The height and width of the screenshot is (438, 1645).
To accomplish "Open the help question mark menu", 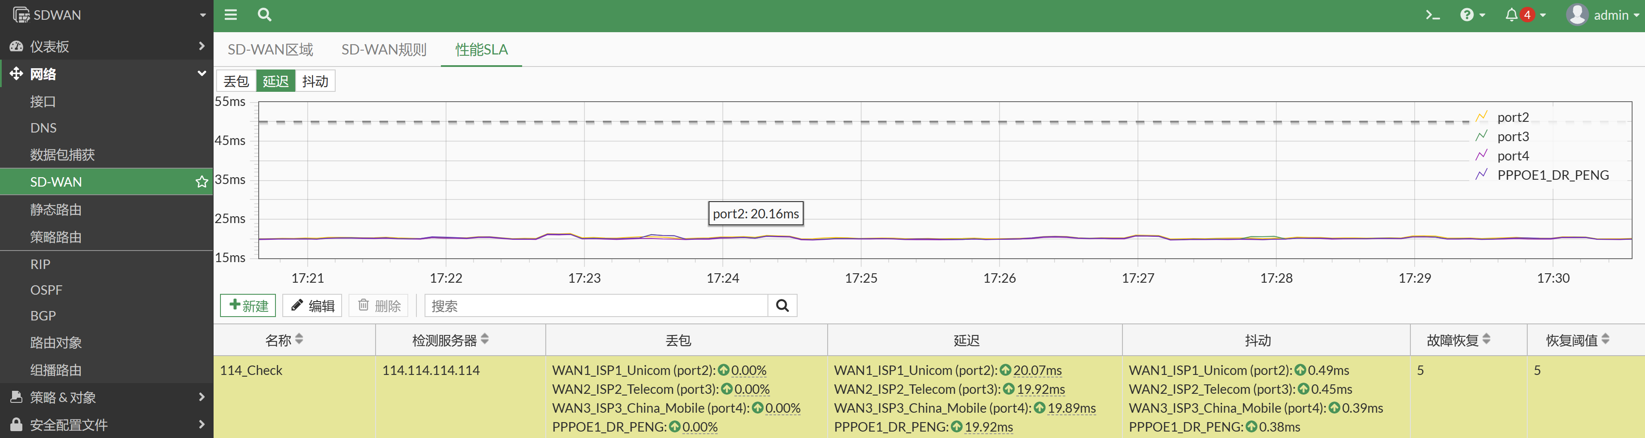I will tap(1472, 15).
